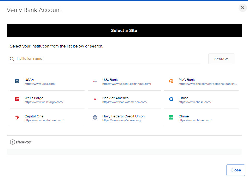Click the Wells Fargo logo icon

pos(17,99)
